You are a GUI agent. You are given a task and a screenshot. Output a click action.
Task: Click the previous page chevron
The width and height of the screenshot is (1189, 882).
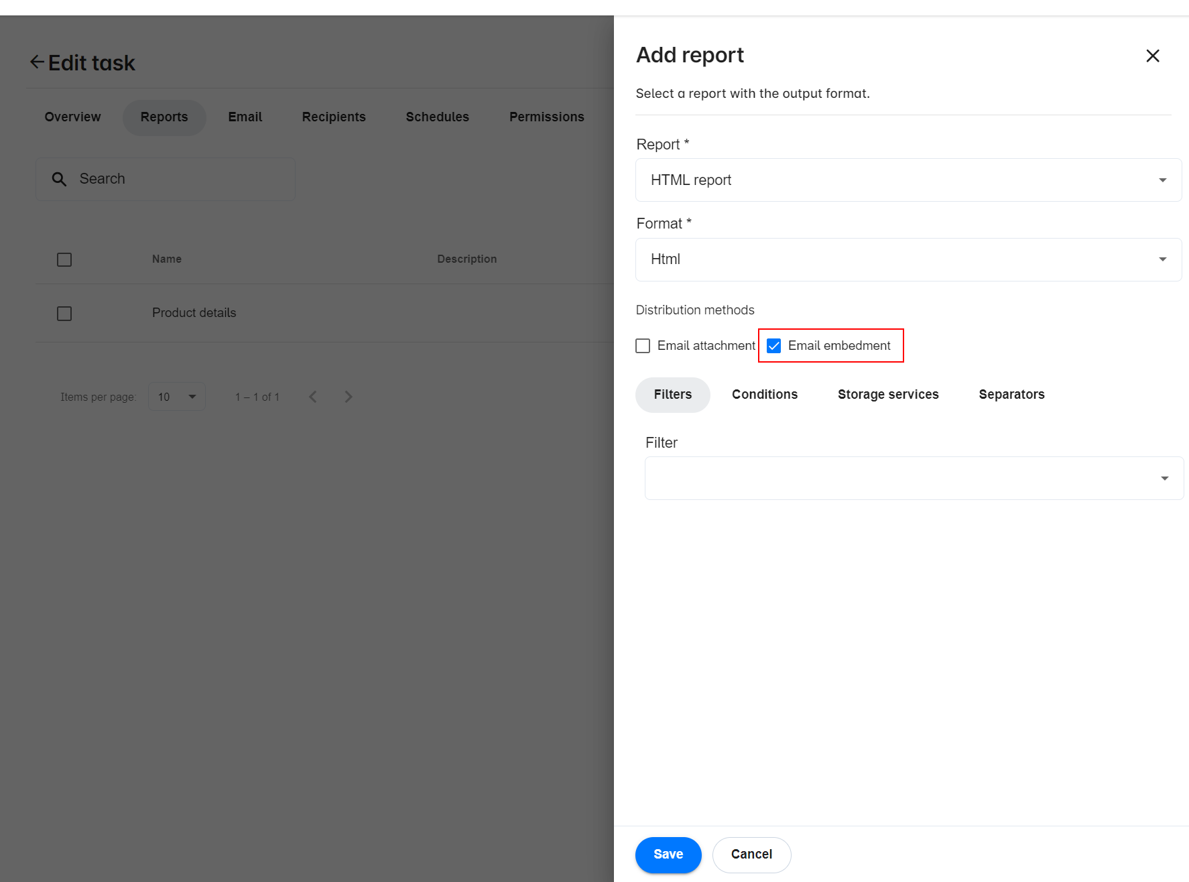[313, 396]
